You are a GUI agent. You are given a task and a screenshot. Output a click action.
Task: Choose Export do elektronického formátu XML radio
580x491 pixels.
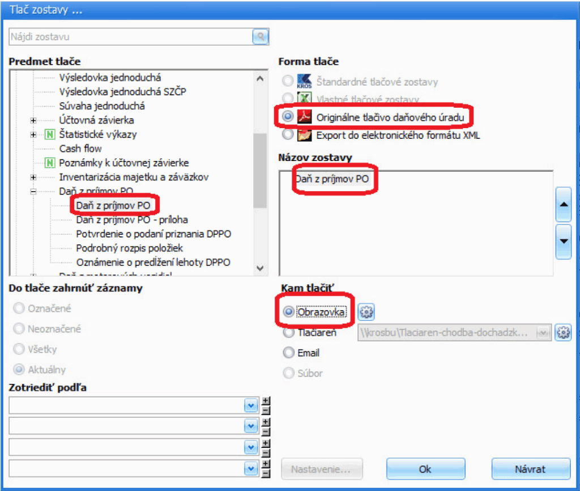point(289,135)
